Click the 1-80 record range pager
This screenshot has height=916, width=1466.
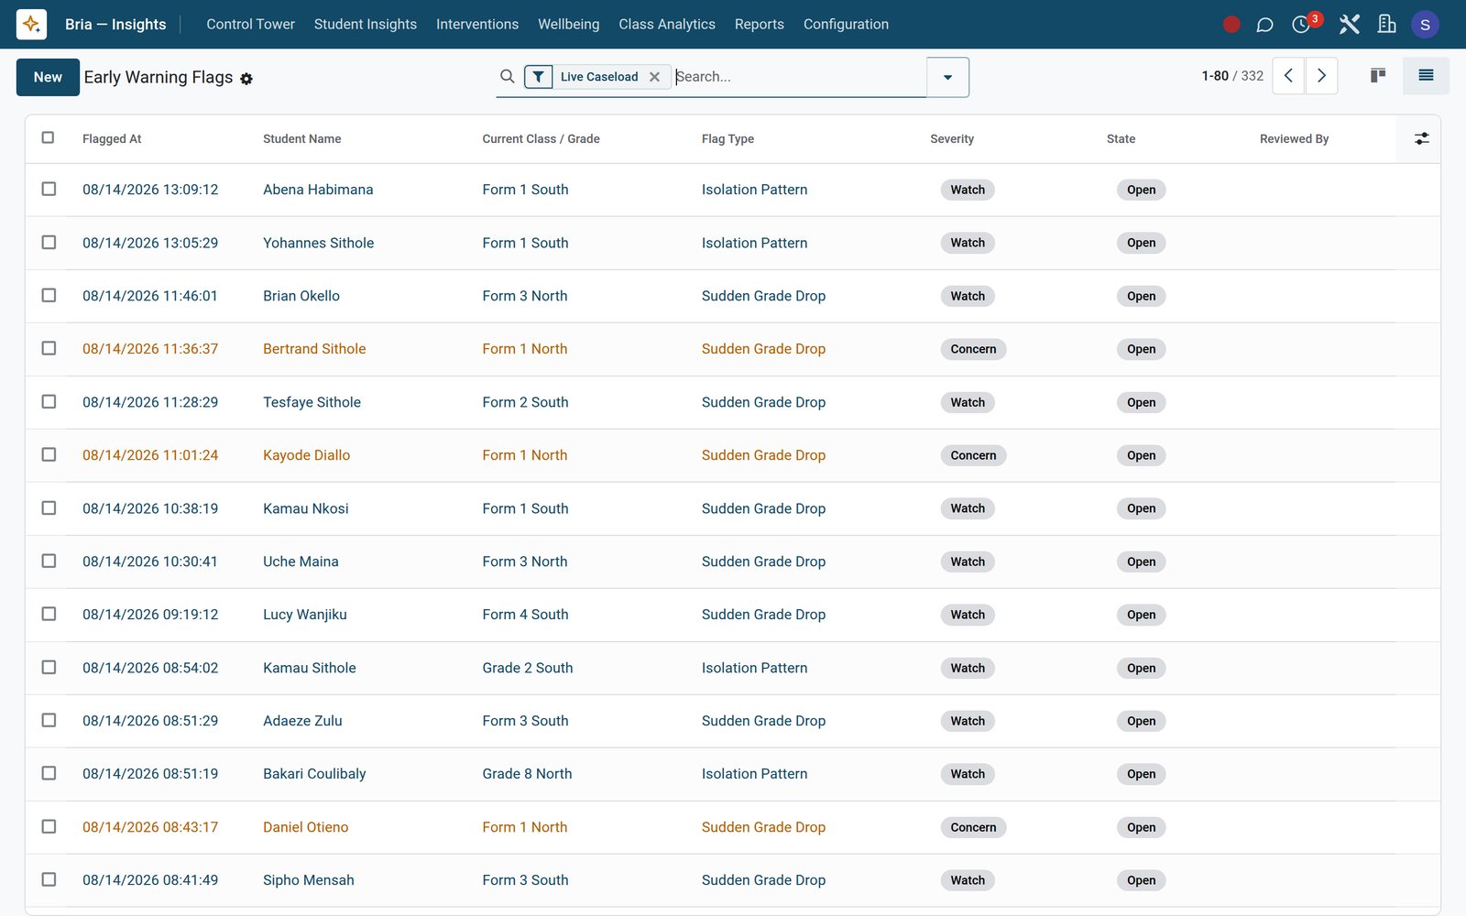[1215, 76]
